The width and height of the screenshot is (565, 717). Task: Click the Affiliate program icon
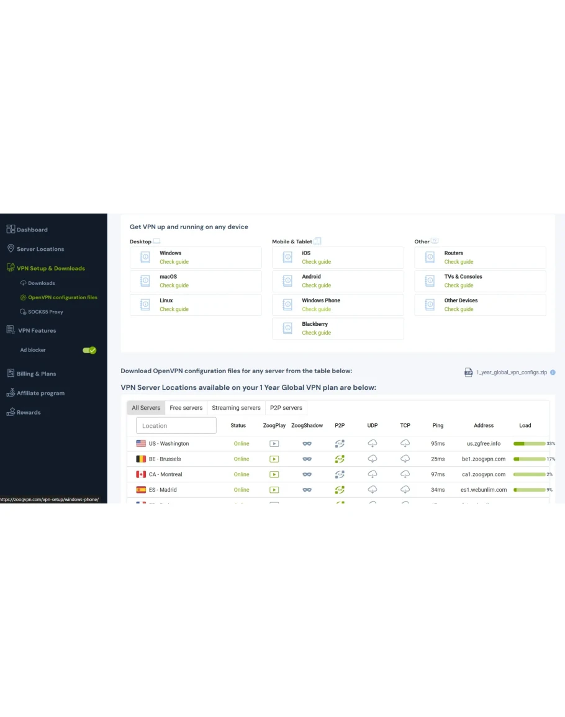click(11, 393)
